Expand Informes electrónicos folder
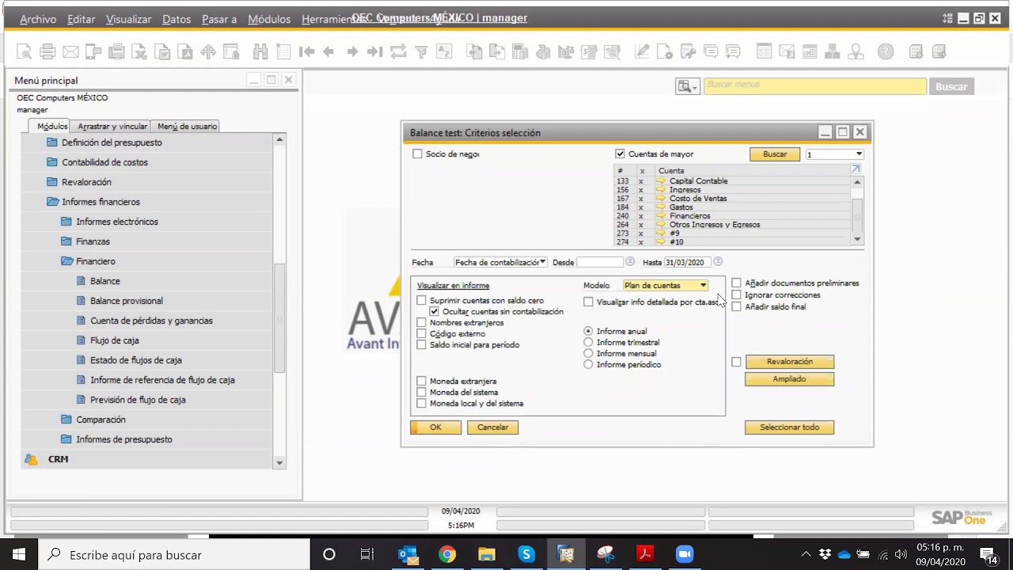 tap(66, 222)
